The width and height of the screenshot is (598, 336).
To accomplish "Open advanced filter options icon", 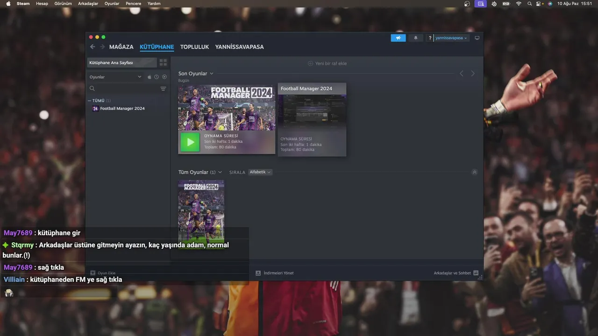I will [x=163, y=89].
